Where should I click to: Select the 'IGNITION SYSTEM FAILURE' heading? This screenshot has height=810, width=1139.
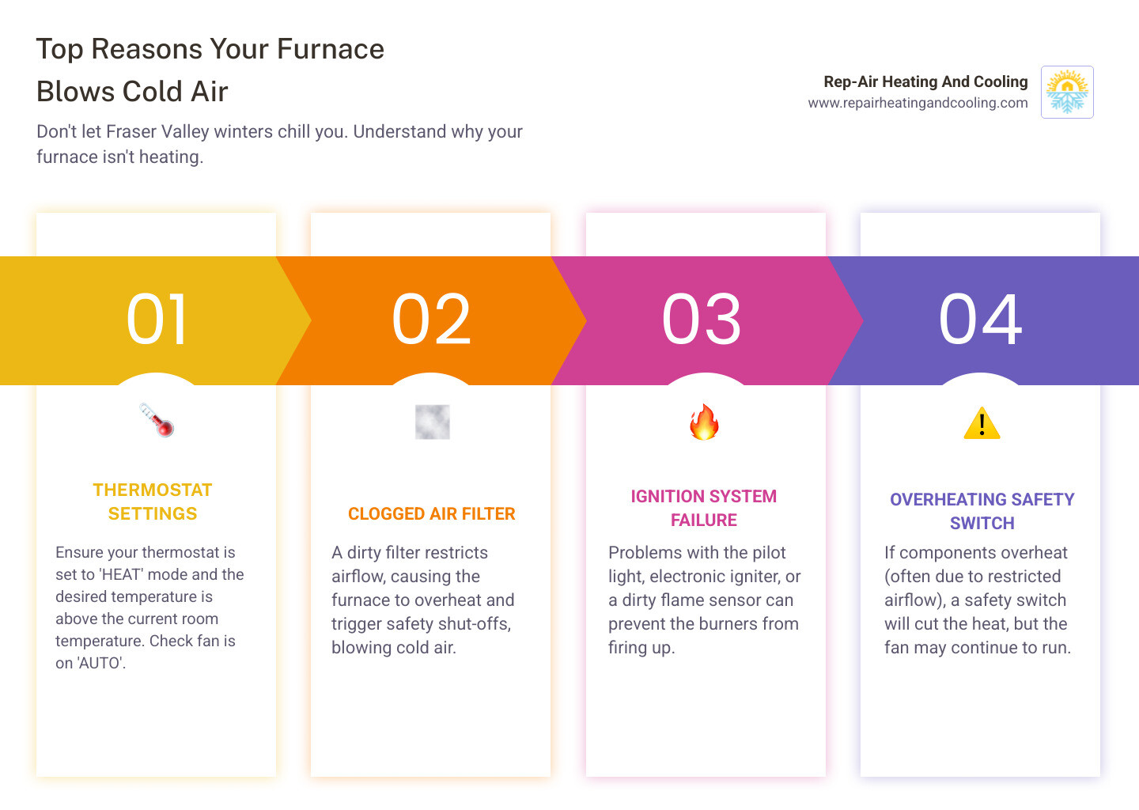(x=704, y=508)
